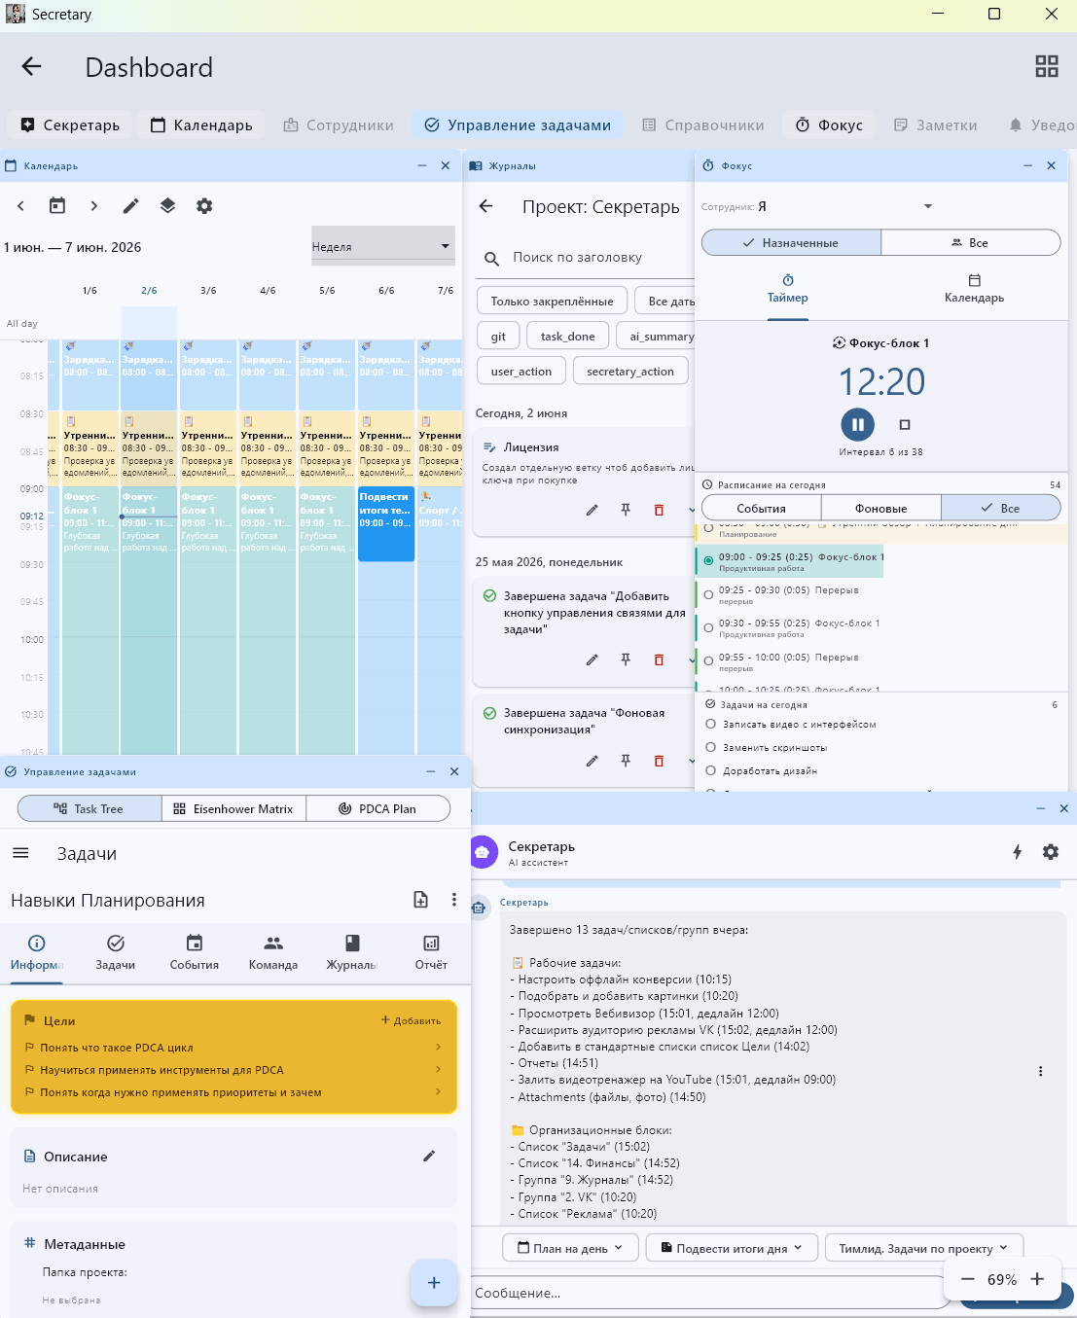Open Calendar settings gear
Viewport: 1077px width, 1318px height.
204,206
